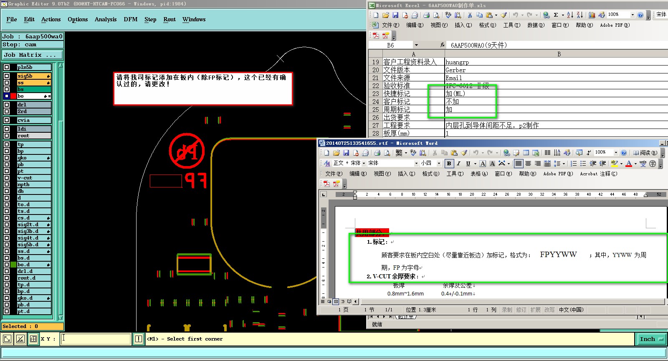Click Center align icon in Word
This screenshot has height=361, width=668.
(528, 164)
